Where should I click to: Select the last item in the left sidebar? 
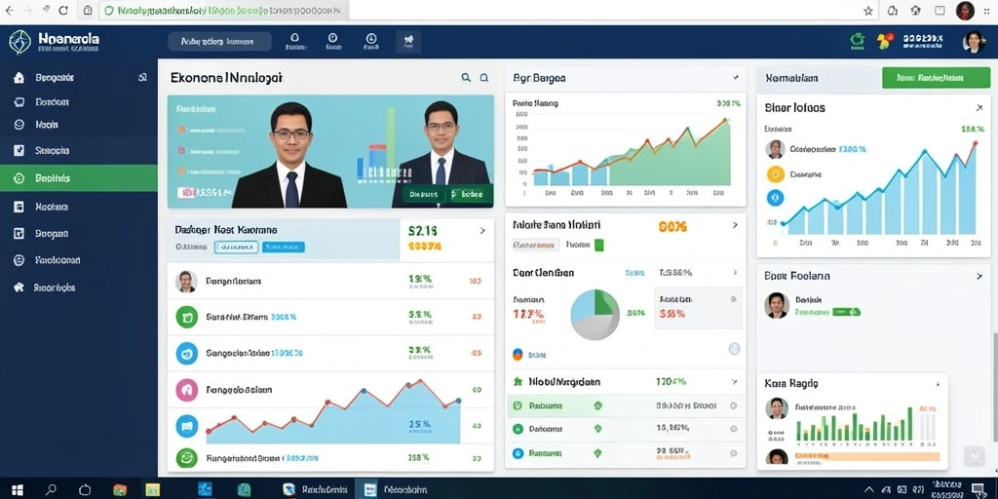click(79, 288)
